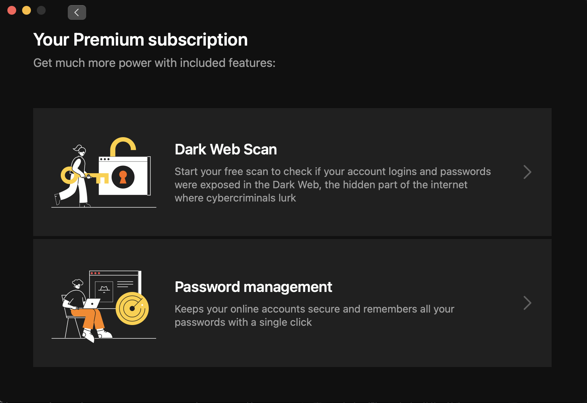Click the yellow open padlock shackle icon
Screen dimensions: 587x403
click(123, 147)
